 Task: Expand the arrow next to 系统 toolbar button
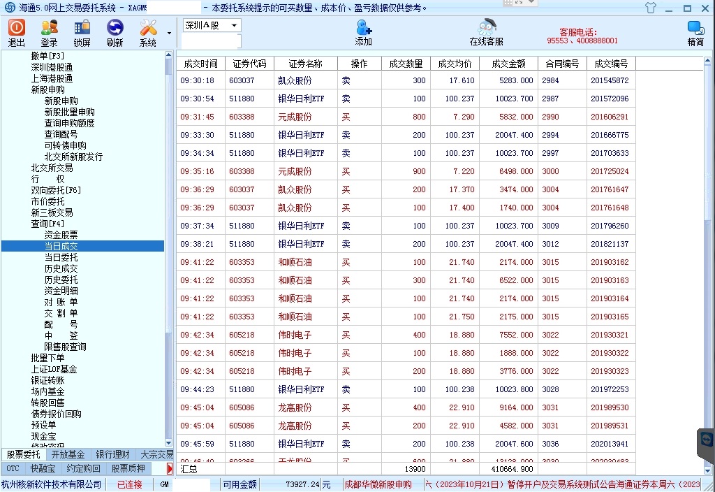(x=169, y=33)
